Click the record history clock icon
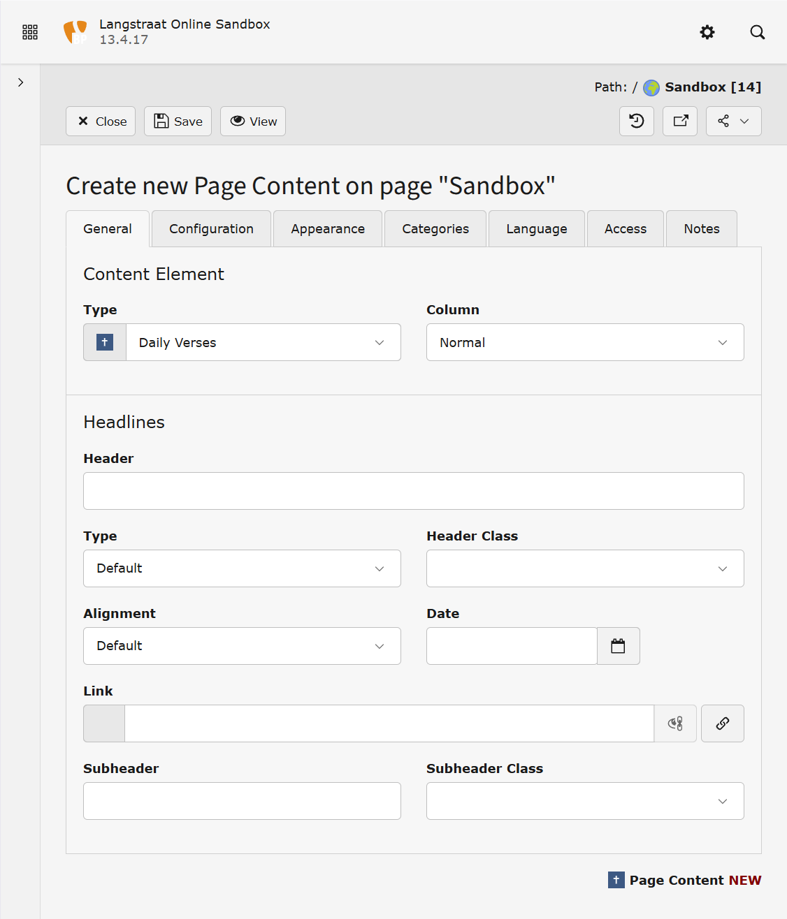 tap(636, 122)
